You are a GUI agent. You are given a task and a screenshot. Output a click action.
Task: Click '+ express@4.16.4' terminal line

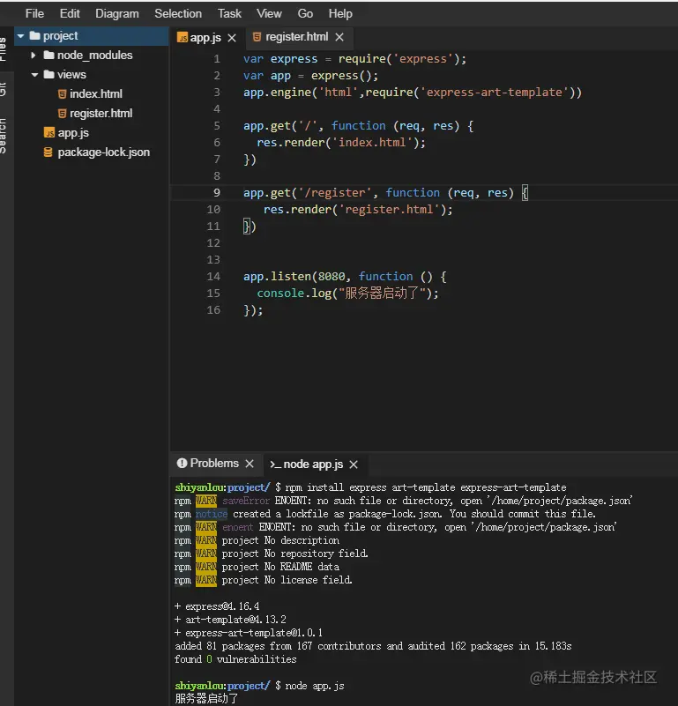pos(217,606)
